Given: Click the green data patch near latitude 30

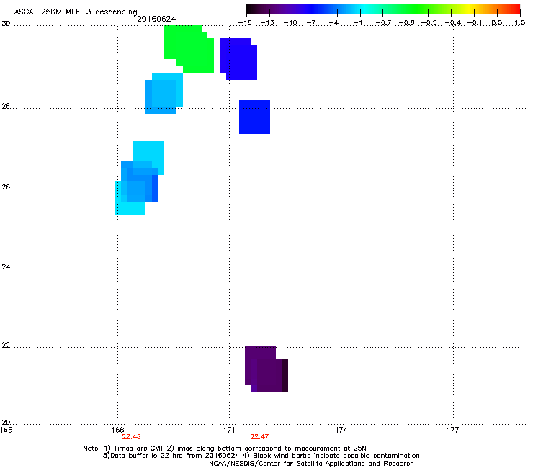Looking at the screenshot, I should [189, 49].
